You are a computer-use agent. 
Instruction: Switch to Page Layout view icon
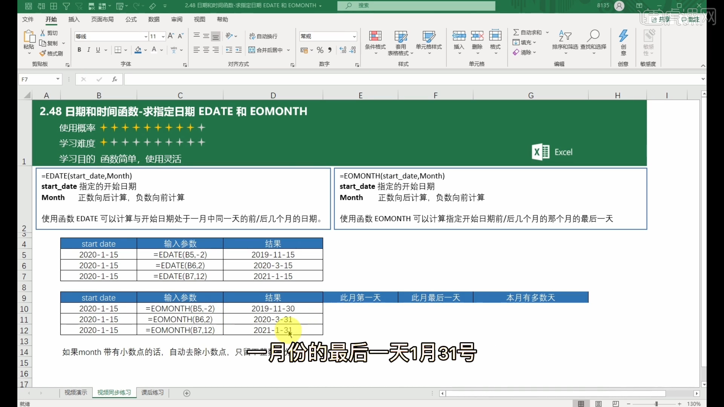(598, 404)
